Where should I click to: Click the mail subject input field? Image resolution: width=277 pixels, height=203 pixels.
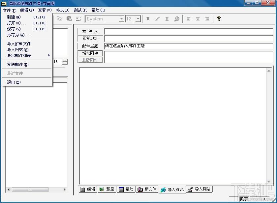(189, 46)
